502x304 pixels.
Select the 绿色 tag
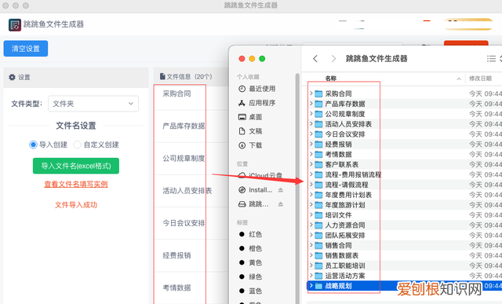251,277
